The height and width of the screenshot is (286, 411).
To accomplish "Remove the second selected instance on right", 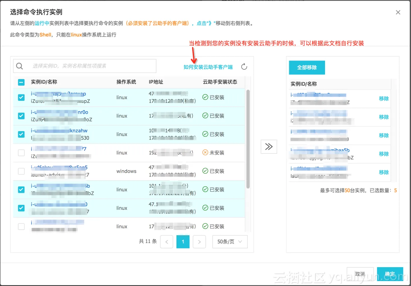I will [x=384, y=117].
